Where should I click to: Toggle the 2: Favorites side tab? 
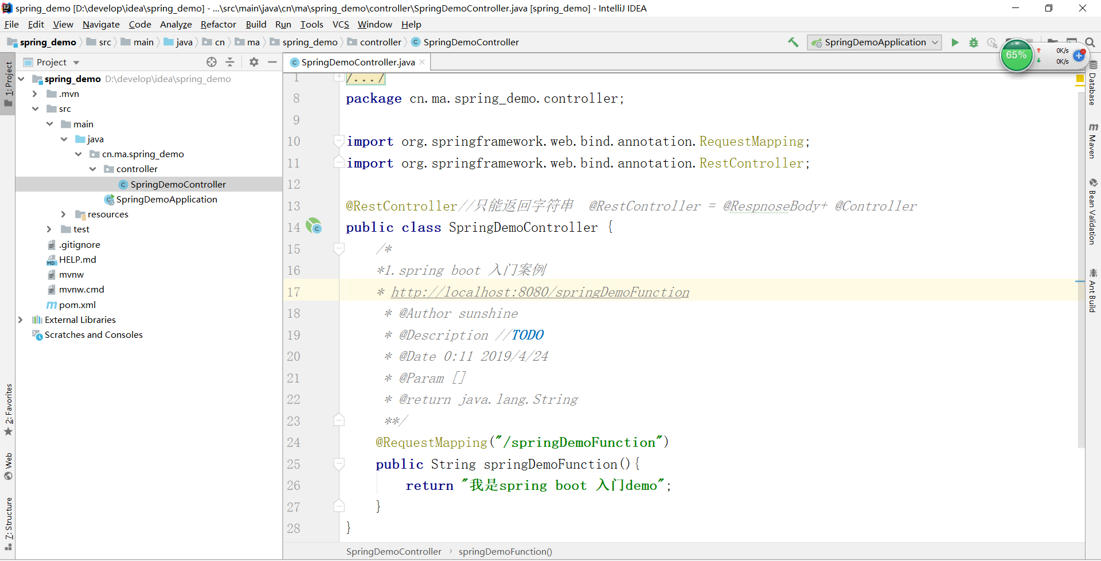point(8,410)
